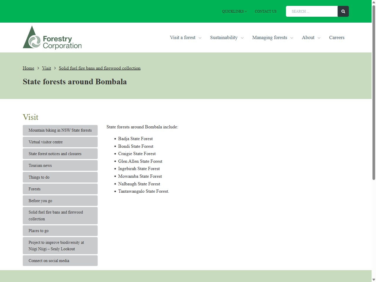The height and width of the screenshot is (282, 376).
Task: Open the Visit sidebar heading
Action: [x=31, y=117]
